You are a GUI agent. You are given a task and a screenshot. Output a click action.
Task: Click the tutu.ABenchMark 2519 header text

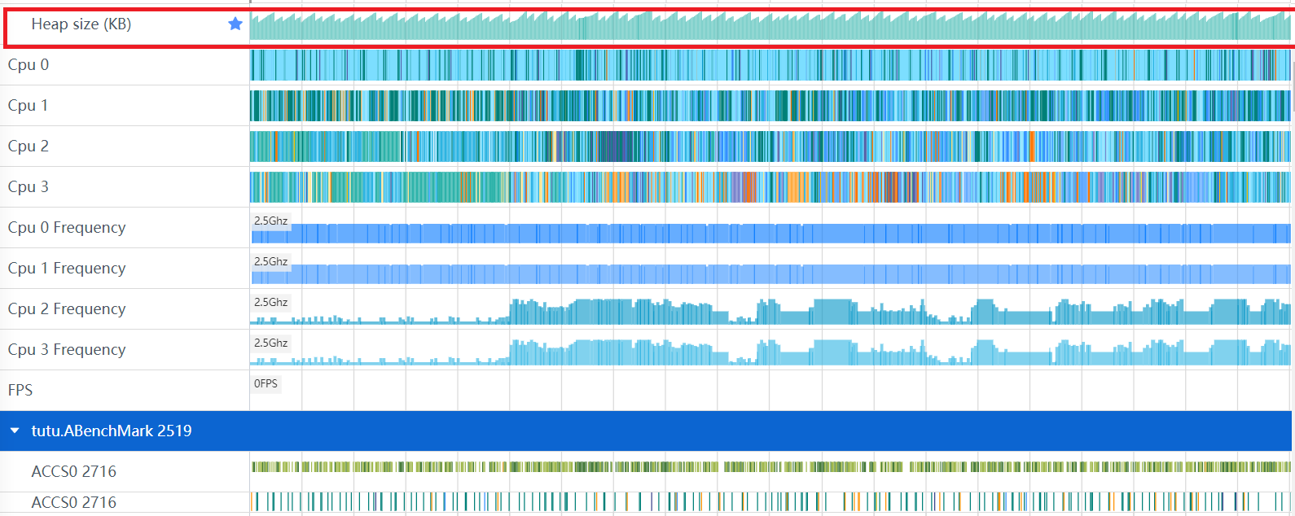coord(112,431)
